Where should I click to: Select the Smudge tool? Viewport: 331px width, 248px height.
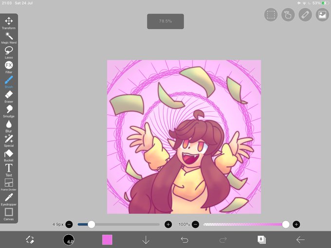click(9, 111)
